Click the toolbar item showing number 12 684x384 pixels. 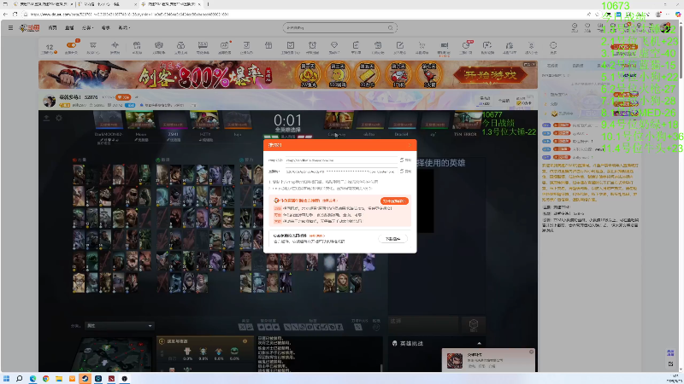[50, 48]
